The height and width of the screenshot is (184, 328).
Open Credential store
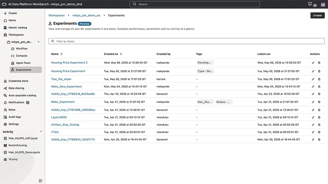click(16, 81)
